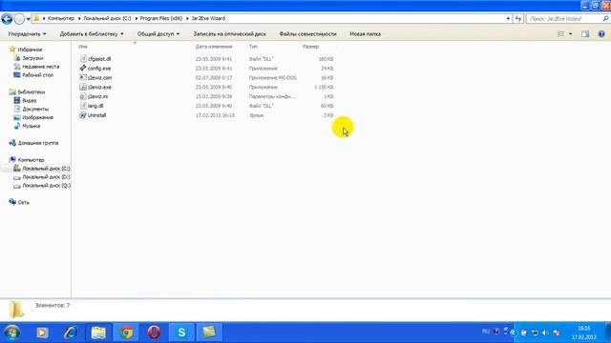
Task: Sort by the Имя column header
Action: click(83, 47)
